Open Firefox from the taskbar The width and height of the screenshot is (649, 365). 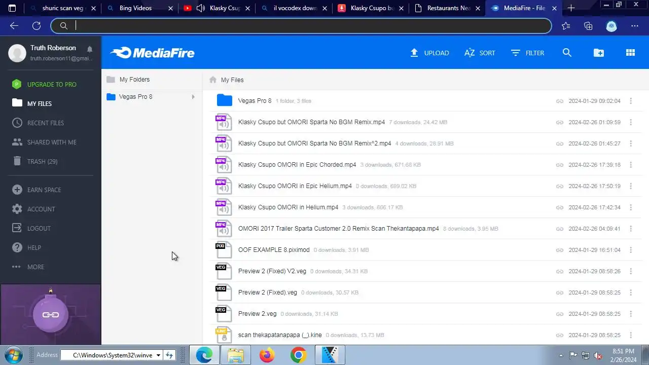(267, 355)
